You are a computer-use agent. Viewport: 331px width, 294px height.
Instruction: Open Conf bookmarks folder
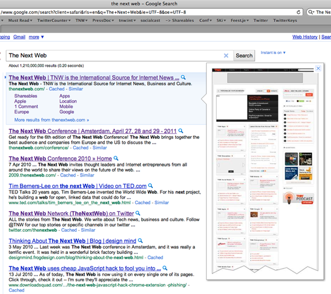coord(205,20)
